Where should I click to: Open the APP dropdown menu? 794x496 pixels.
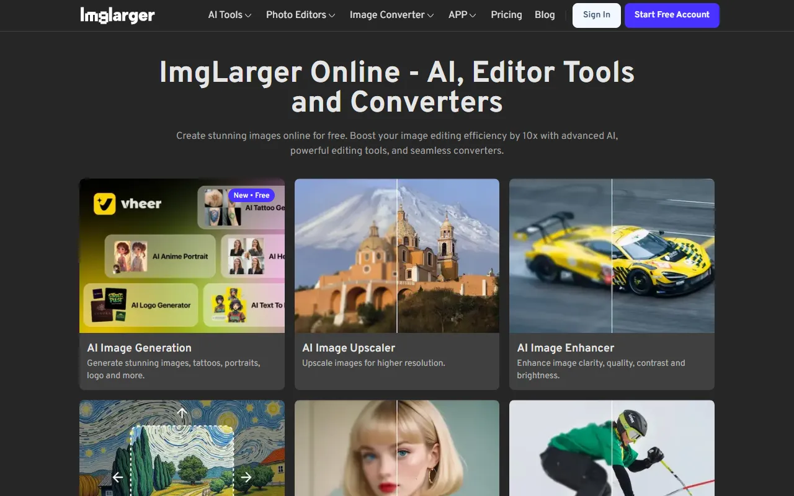462,15
